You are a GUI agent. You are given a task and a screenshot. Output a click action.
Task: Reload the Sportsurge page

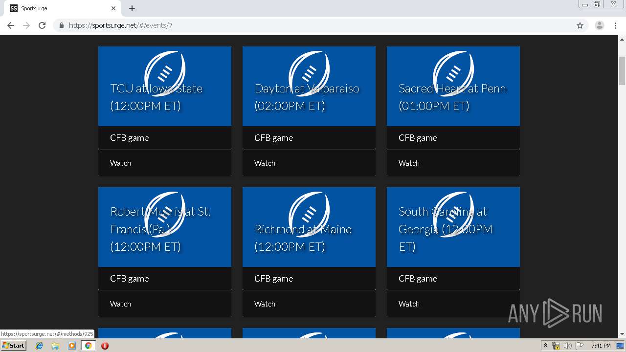pyautogui.click(x=42, y=25)
